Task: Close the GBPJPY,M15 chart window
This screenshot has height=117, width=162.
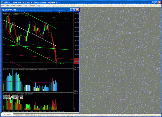Action: pyautogui.click(x=78, y=10)
